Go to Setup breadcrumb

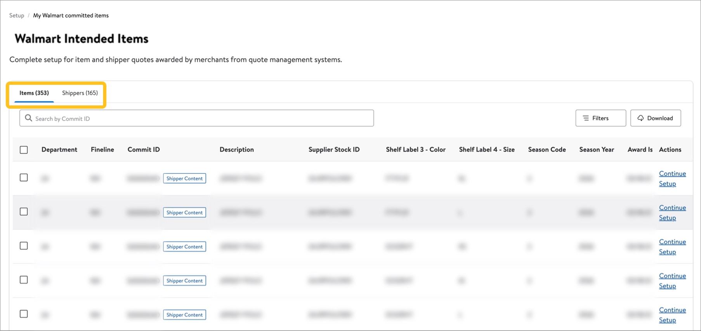pyautogui.click(x=17, y=16)
